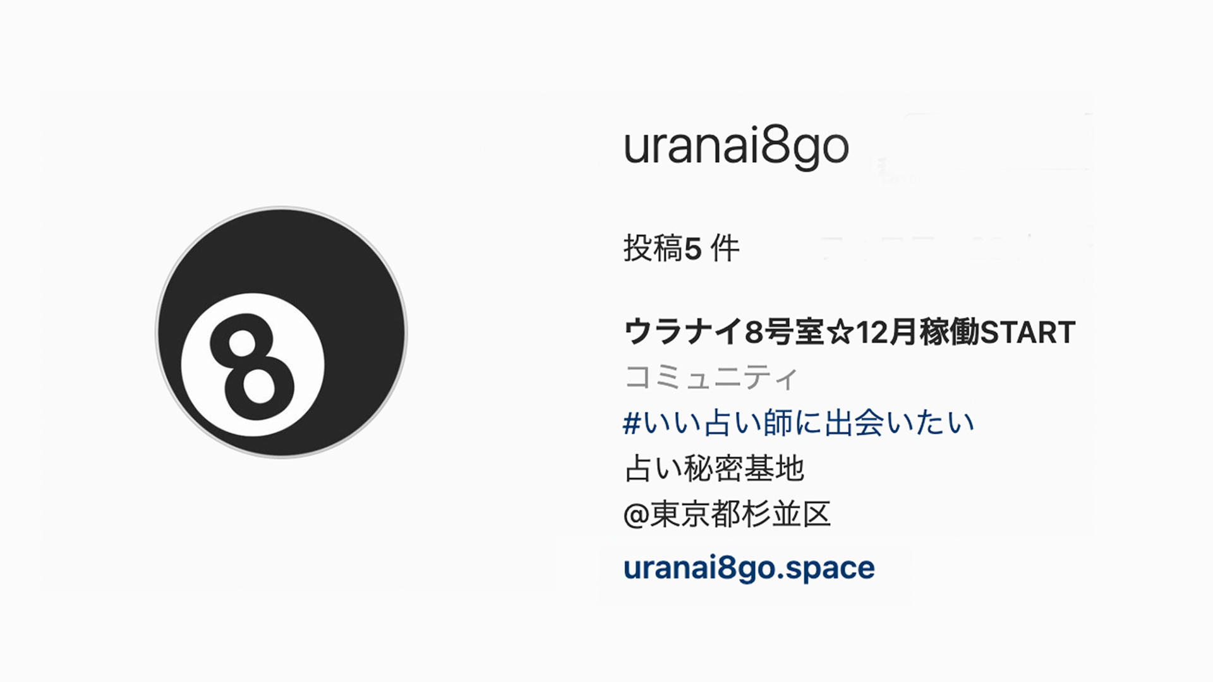Click the # symbol of the hashtag
The width and height of the screenshot is (1213, 682).
[632, 424]
